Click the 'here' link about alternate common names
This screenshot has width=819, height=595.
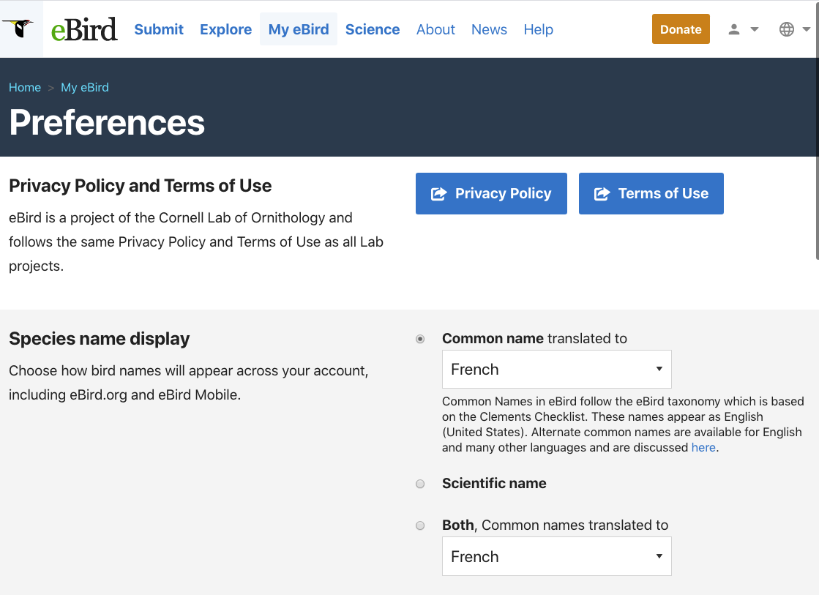pyautogui.click(x=703, y=447)
